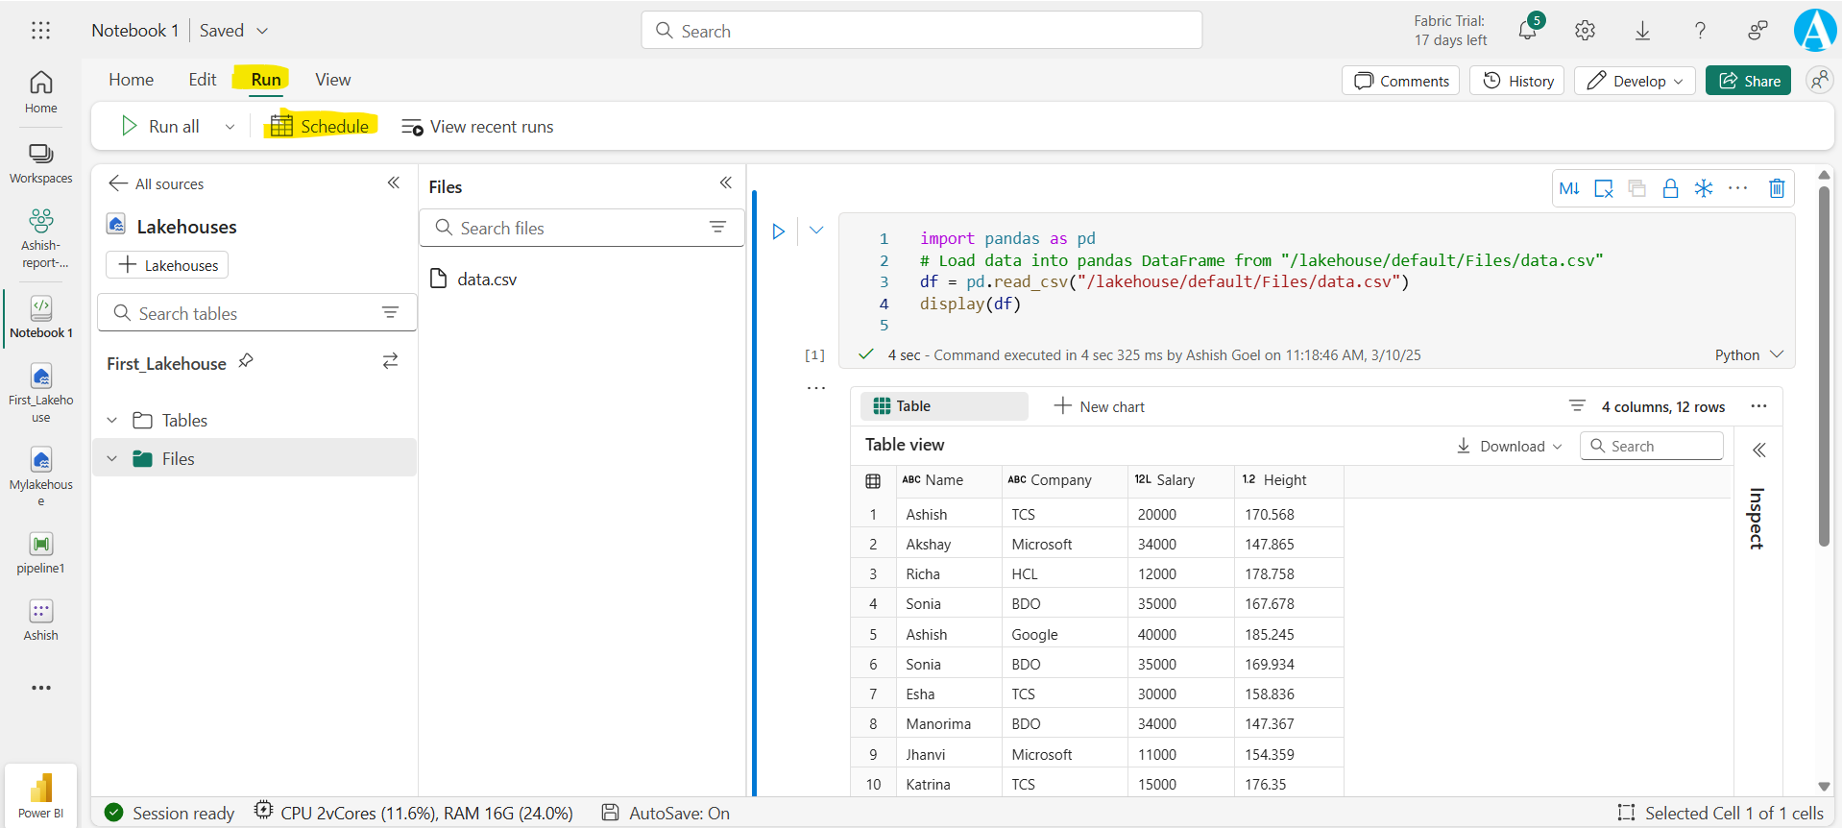Collapse the Files pane
The image size is (1842, 828).
[726, 183]
